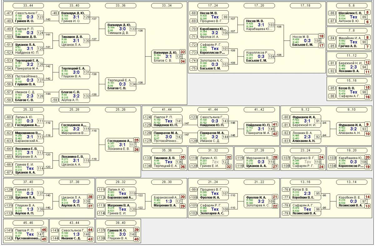Select the 11...12 placement header

(352, 55)
